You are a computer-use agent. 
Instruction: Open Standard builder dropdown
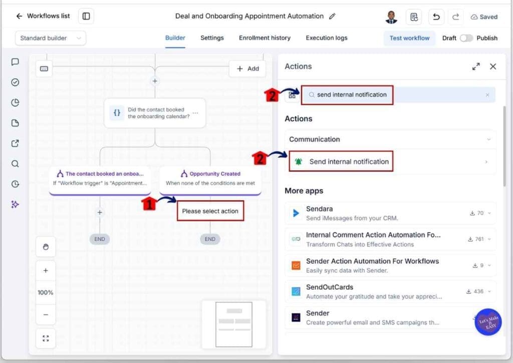(51, 38)
